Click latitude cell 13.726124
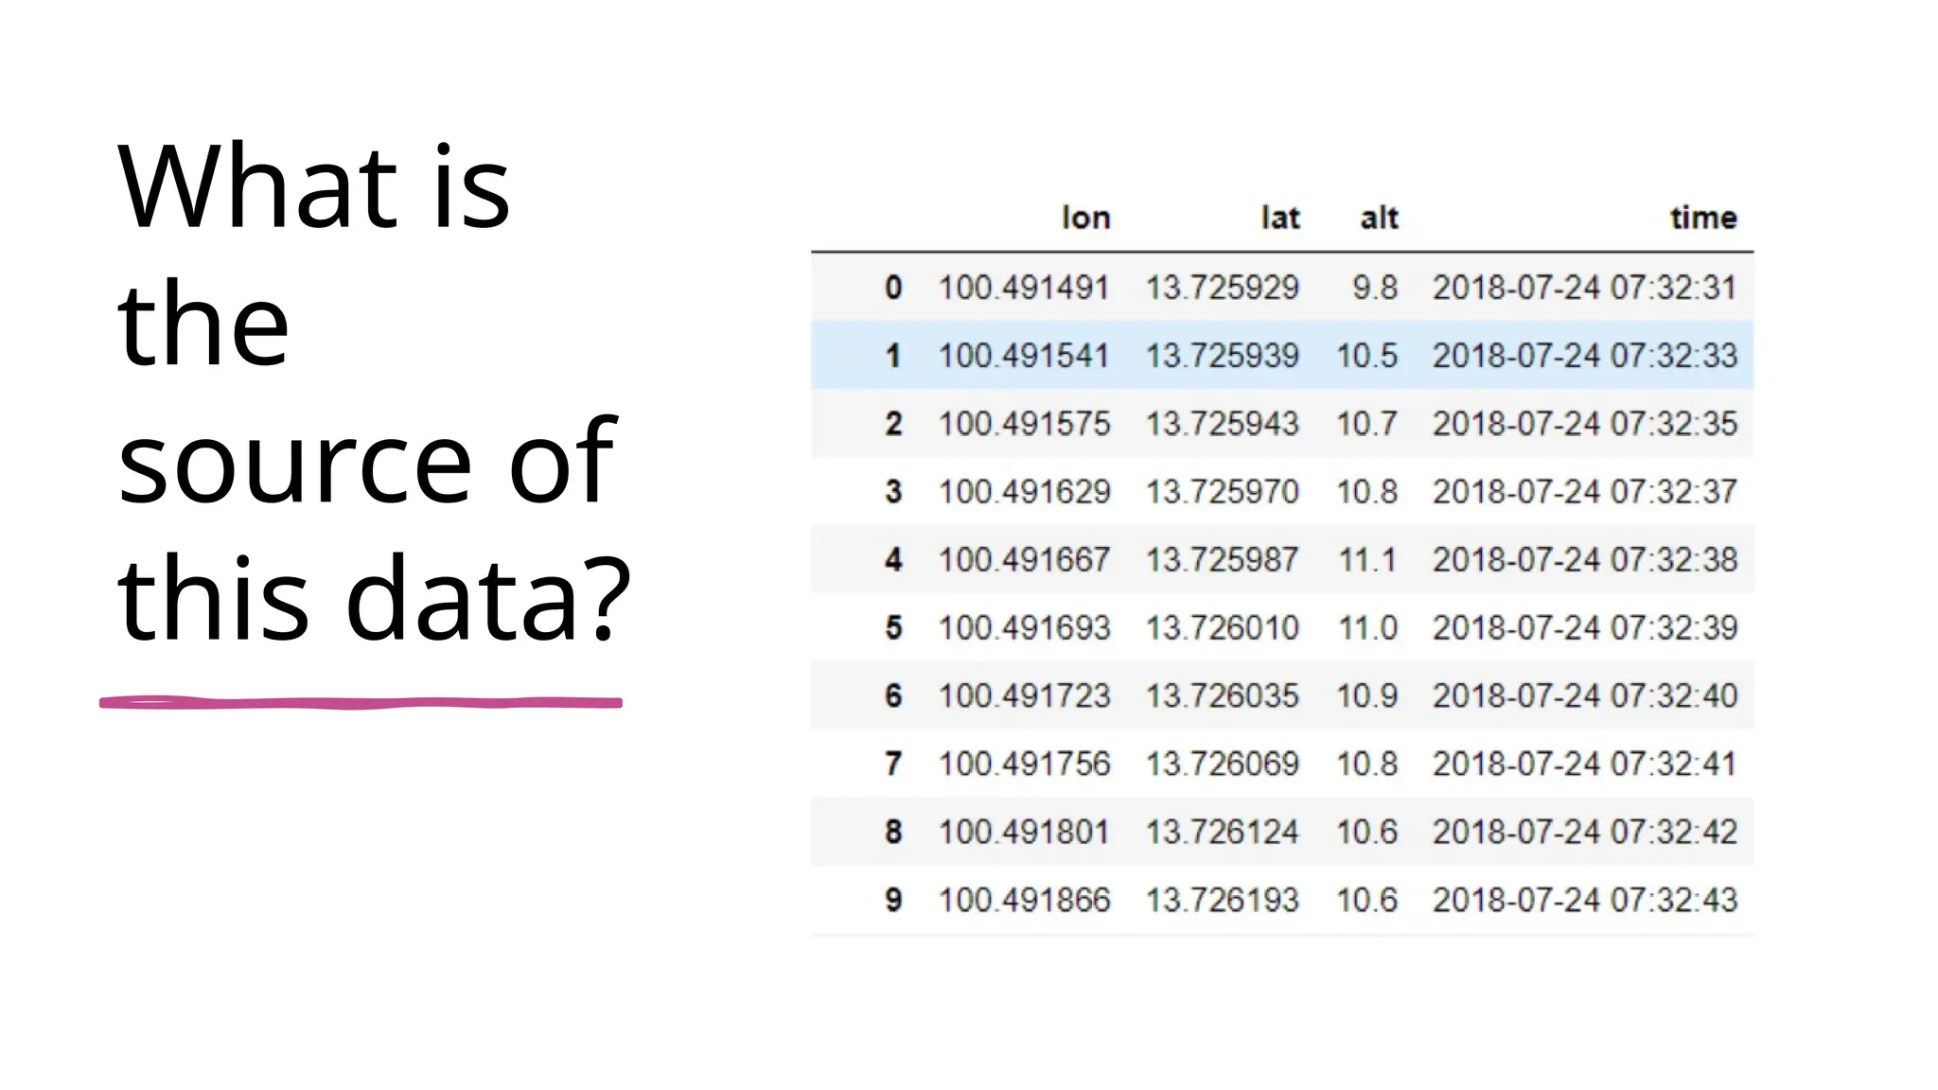Image resolution: width=1938 pixels, height=1090 pixels. (x=1223, y=832)
